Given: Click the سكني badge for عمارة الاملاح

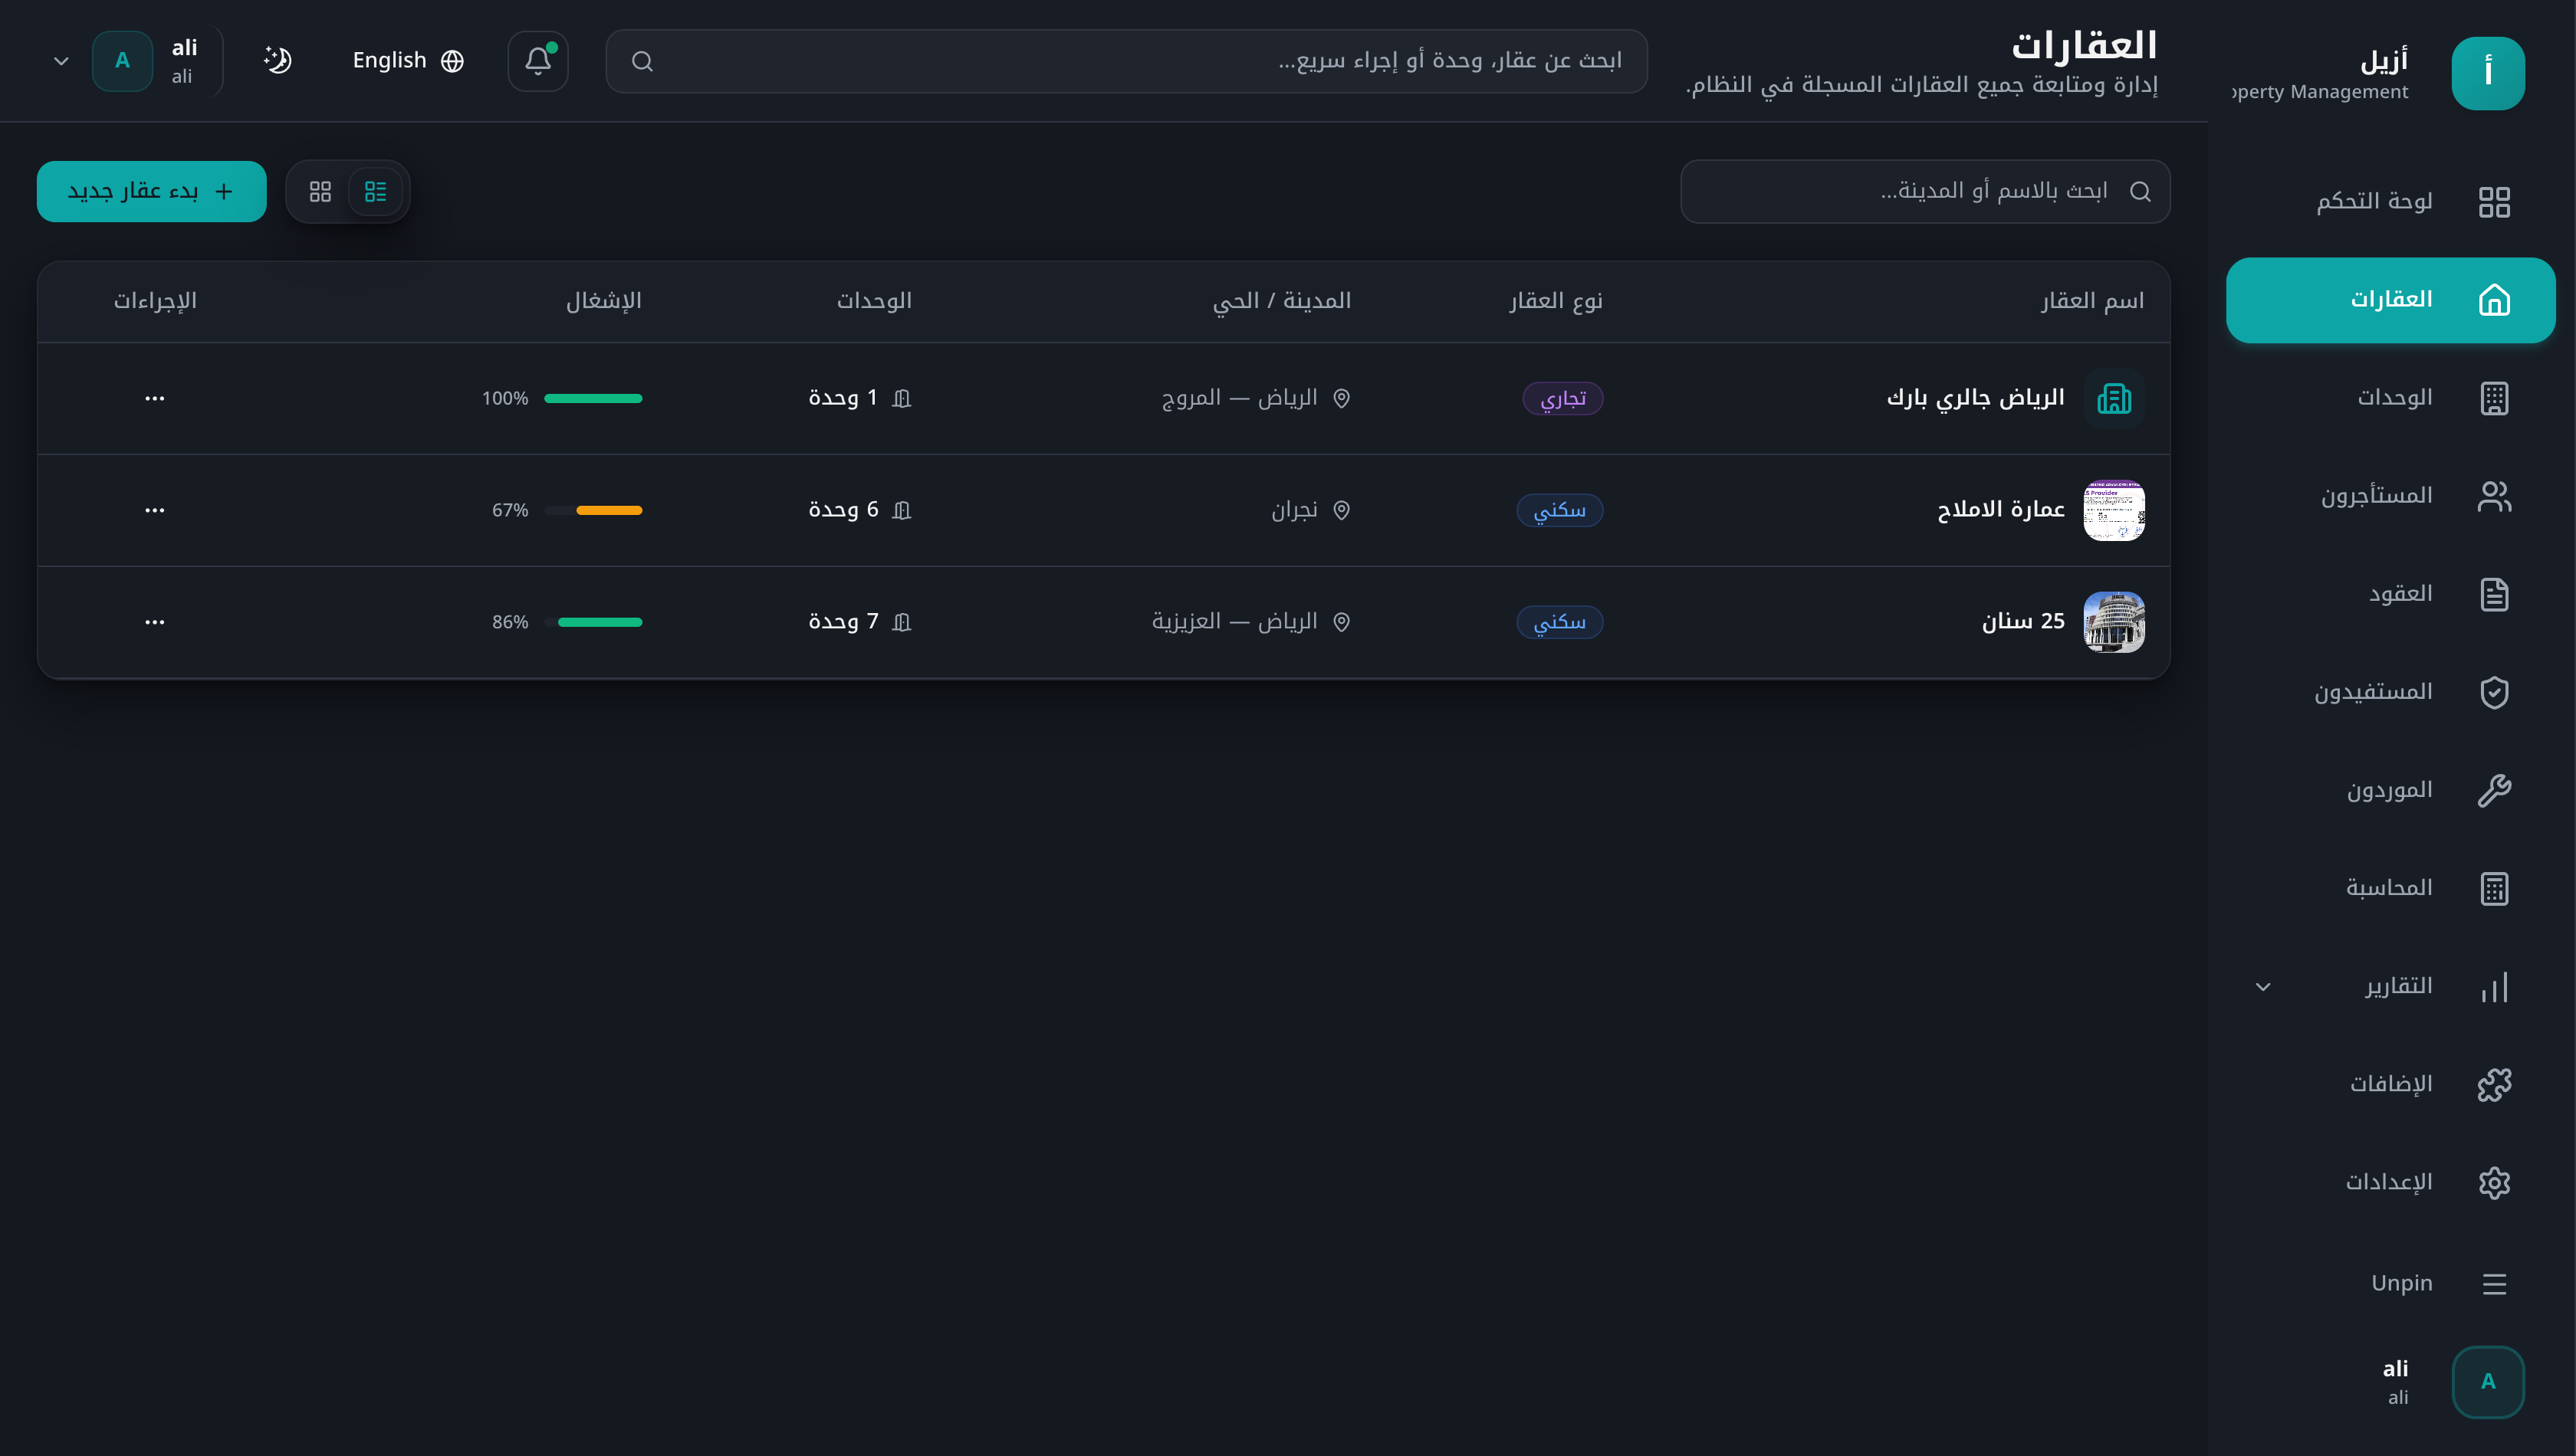Looking at the screenshot, I should (1559, 510).
